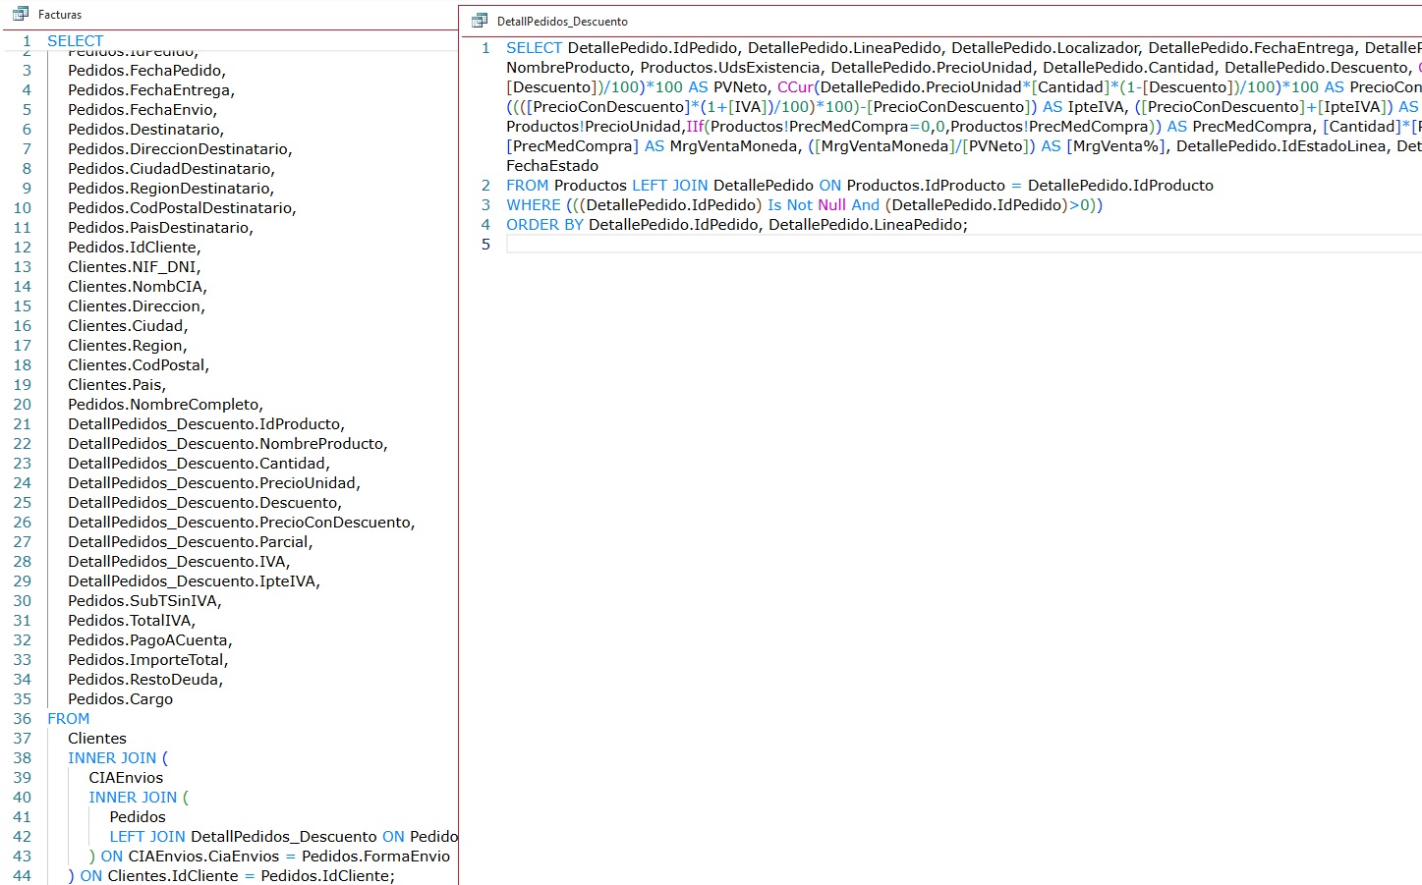The image size is (1422, 885).
Task: Click ORDER BY in DetallPedidos_Descuento line 4
Action: point(544,224)
